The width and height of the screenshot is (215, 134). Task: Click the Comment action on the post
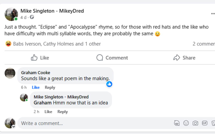tap(112, 58)
